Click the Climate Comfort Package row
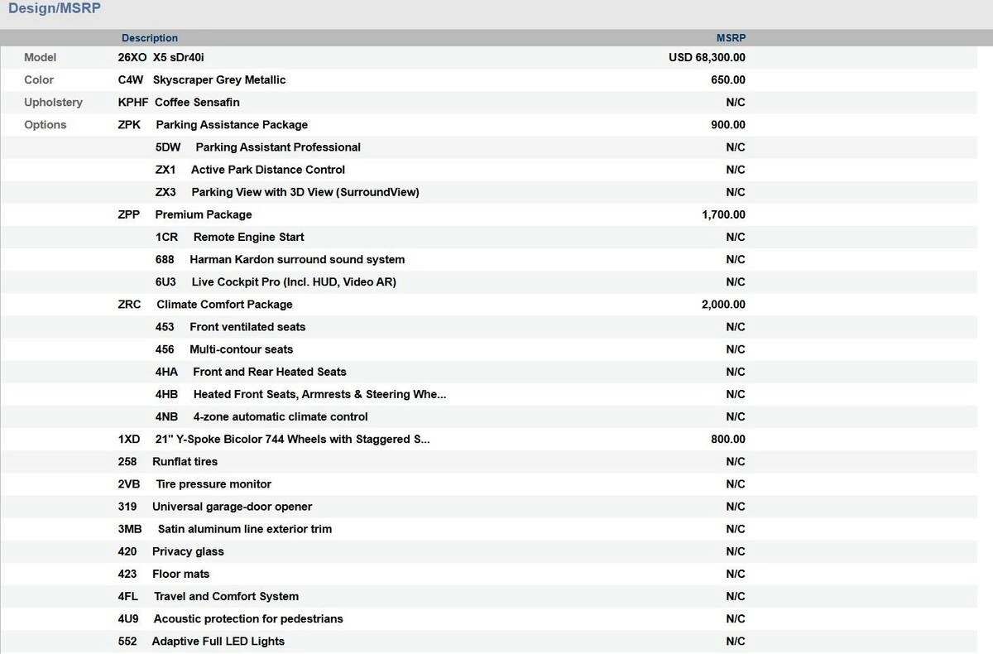This screenshot has height=654, width=993. (x=223, y=305)
